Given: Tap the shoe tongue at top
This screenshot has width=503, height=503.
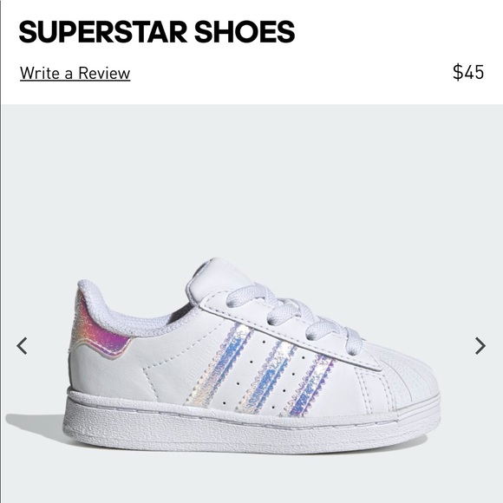Looking at the screenshot, I should pyautogui.click(x=219, y=278).
